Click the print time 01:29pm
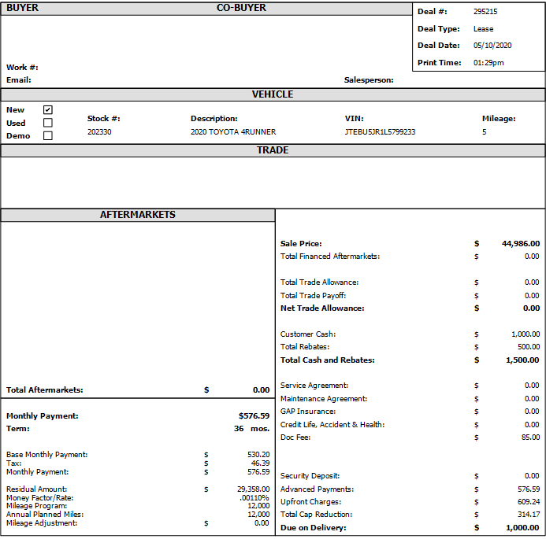The width and height of the screenshot is (546, 539). tap(488, 63)
